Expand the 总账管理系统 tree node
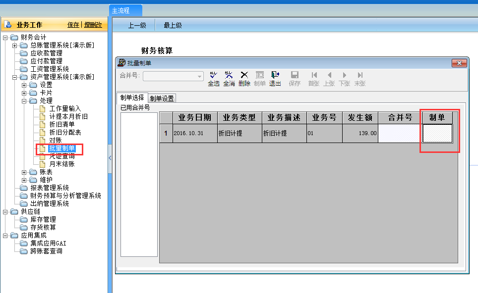Viewport: 478px width, 293px height. [15, 46]
